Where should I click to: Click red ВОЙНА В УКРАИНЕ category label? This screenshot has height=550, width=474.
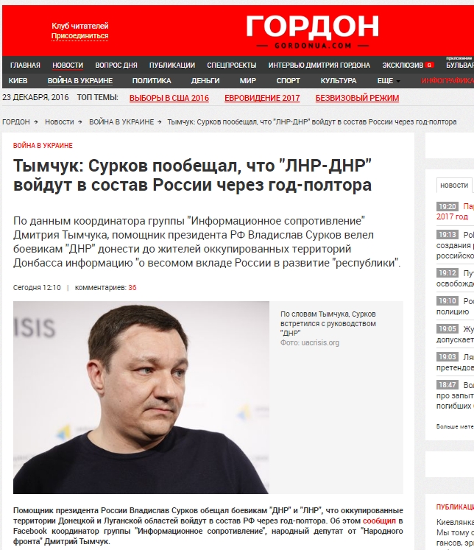pyautogui.click(x=43, y=145)
